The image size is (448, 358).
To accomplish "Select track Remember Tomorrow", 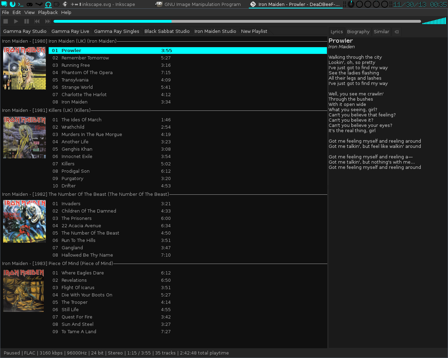I will click(x=188, y=58).
